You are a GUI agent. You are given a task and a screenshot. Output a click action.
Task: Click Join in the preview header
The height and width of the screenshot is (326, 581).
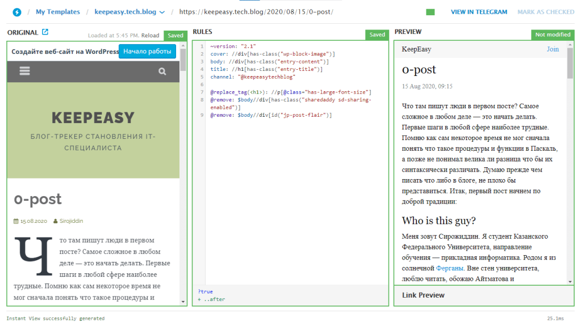(553, 49)
